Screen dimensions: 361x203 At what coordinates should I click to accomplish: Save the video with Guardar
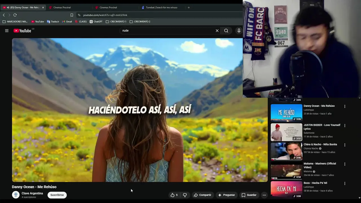[x=249, y=195]
